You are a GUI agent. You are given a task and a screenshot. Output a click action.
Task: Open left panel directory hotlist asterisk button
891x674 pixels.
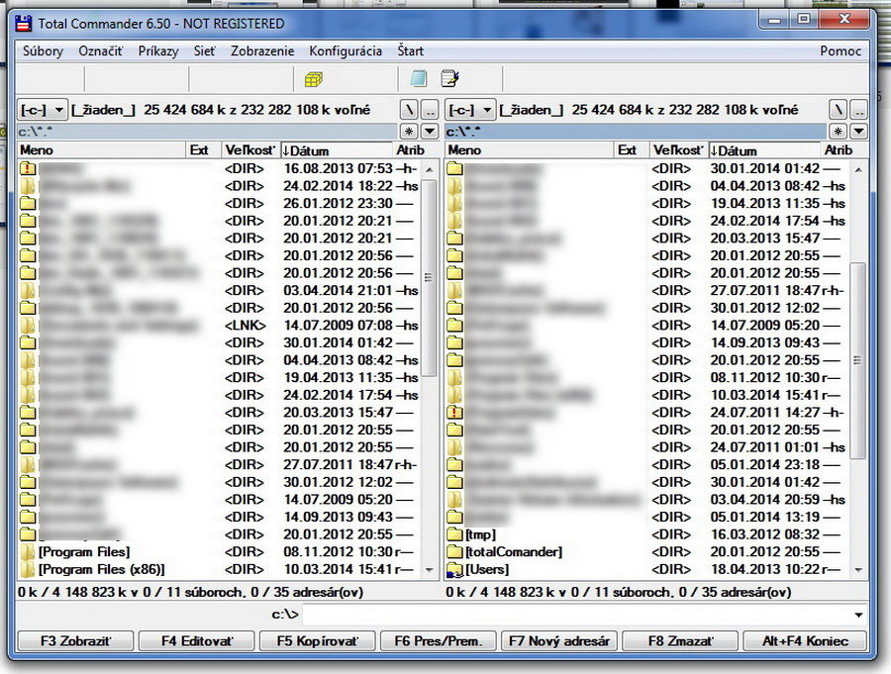[x=409, y=132]
